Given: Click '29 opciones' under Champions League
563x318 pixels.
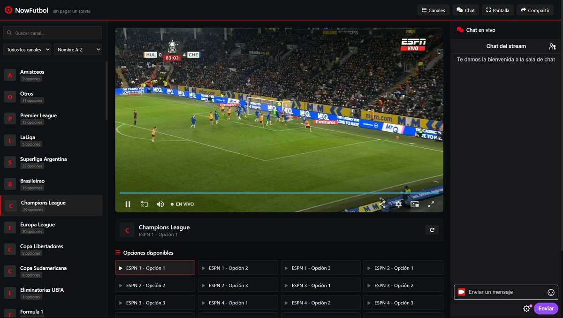Looking at the screenshot, I should click(33, 210).
